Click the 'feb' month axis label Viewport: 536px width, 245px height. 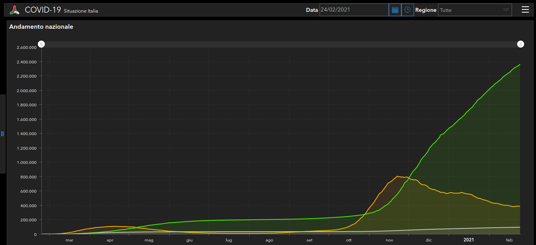pyautogui.click(x=509, y=240)
